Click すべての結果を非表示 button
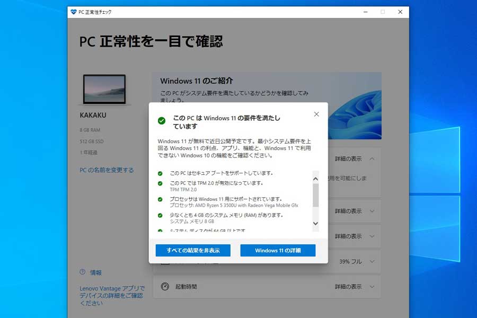 (193, 251)
